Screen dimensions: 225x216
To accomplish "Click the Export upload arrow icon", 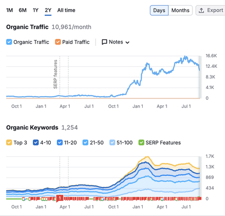I will pos(201,11).
